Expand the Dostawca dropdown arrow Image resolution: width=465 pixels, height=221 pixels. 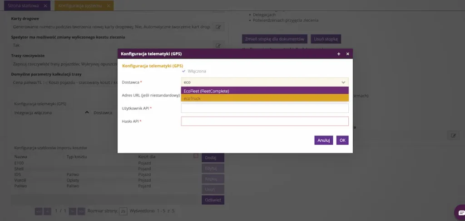tap(343, 82)
